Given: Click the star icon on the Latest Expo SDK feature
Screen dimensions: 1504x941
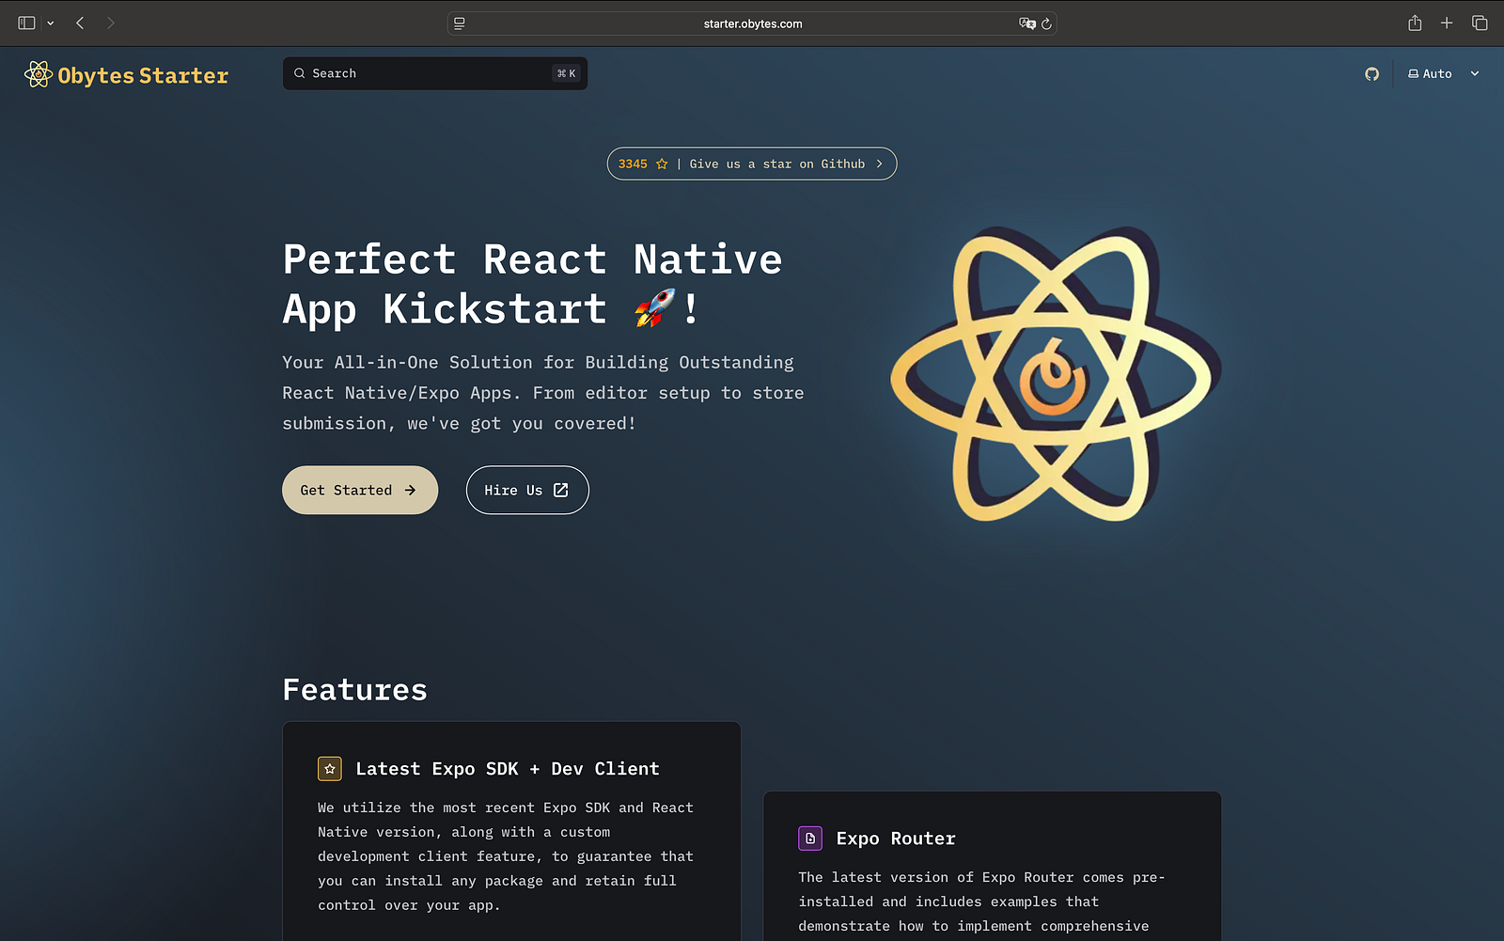Looking at the screenshot, I should (329, 768).
